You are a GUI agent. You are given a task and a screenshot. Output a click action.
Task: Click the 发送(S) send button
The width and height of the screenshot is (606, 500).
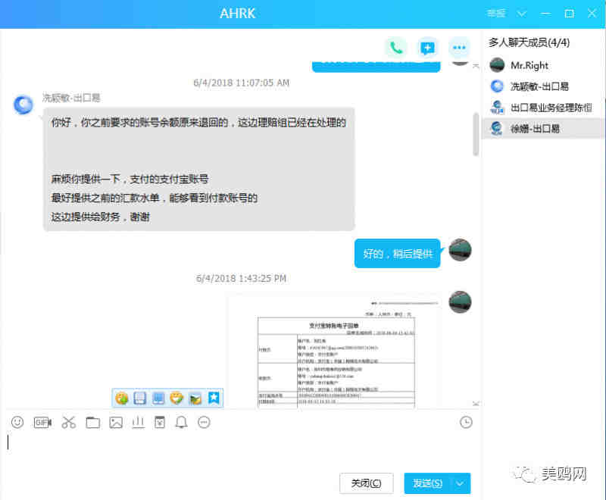point(427,483)
